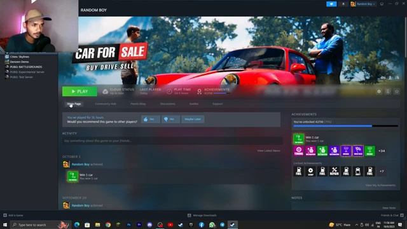Open Facebook from taskbar
The width and height of the screenshot is (407, 229).
click(202, 225)
